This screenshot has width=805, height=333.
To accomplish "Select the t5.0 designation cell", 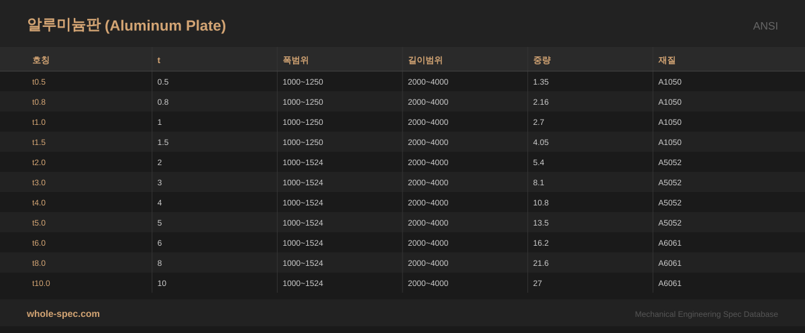I will click(39, 223).
